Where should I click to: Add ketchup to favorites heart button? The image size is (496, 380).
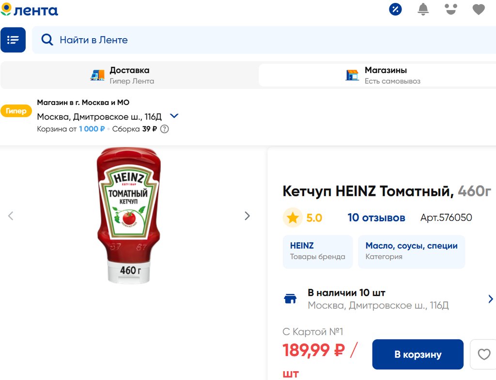(484, 354)
